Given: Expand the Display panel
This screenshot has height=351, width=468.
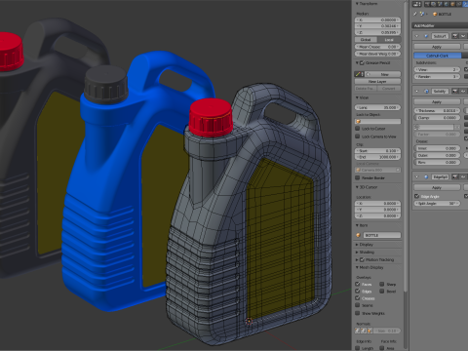Looking at the screenshot, I should [x=357, y=245].
